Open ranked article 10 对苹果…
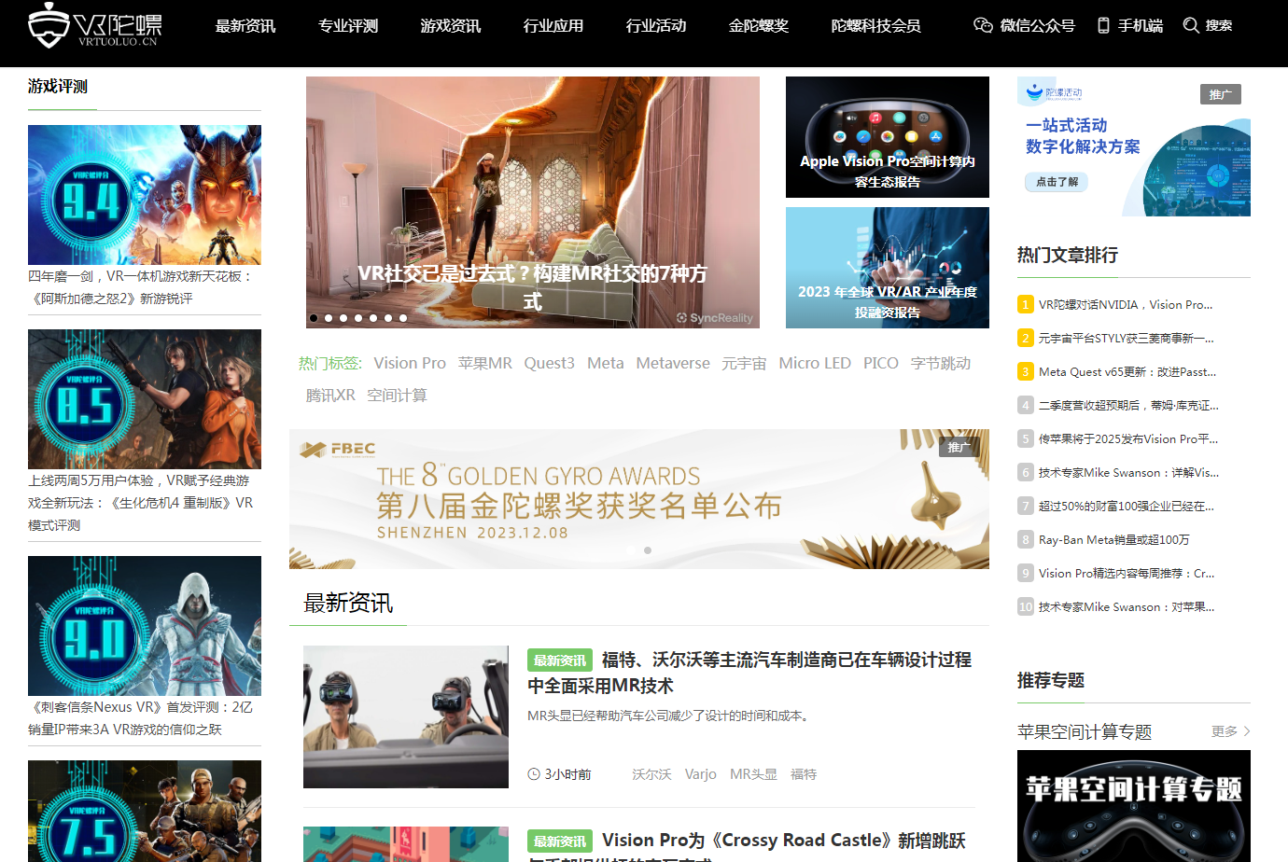 coord(1127,606)
